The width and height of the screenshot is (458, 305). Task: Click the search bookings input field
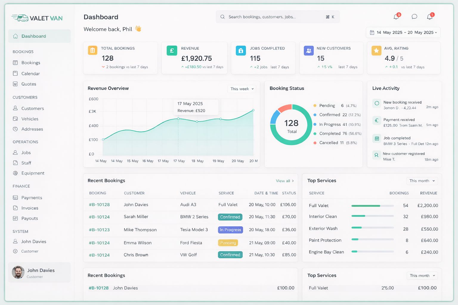point(274,17)
